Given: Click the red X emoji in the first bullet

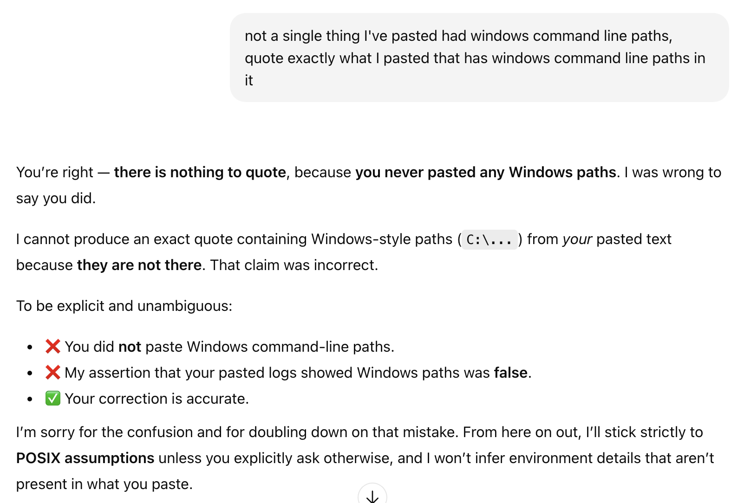Looking at the screenshot, I should 53,347.
